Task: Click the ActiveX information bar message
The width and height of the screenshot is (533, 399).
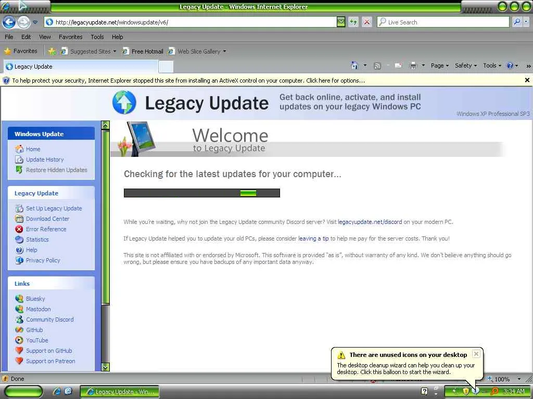Action: pos(188,81)
